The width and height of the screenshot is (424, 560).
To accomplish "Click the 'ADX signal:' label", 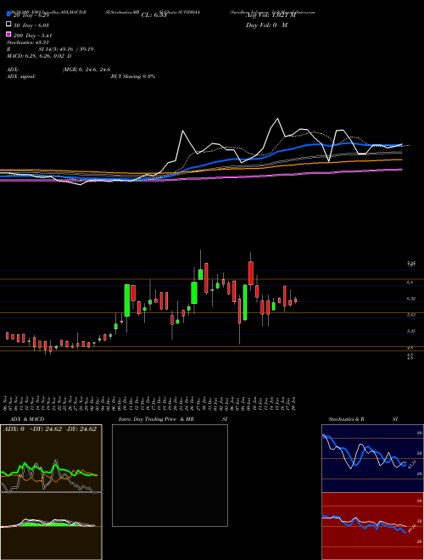I will (x=21, y=76).
